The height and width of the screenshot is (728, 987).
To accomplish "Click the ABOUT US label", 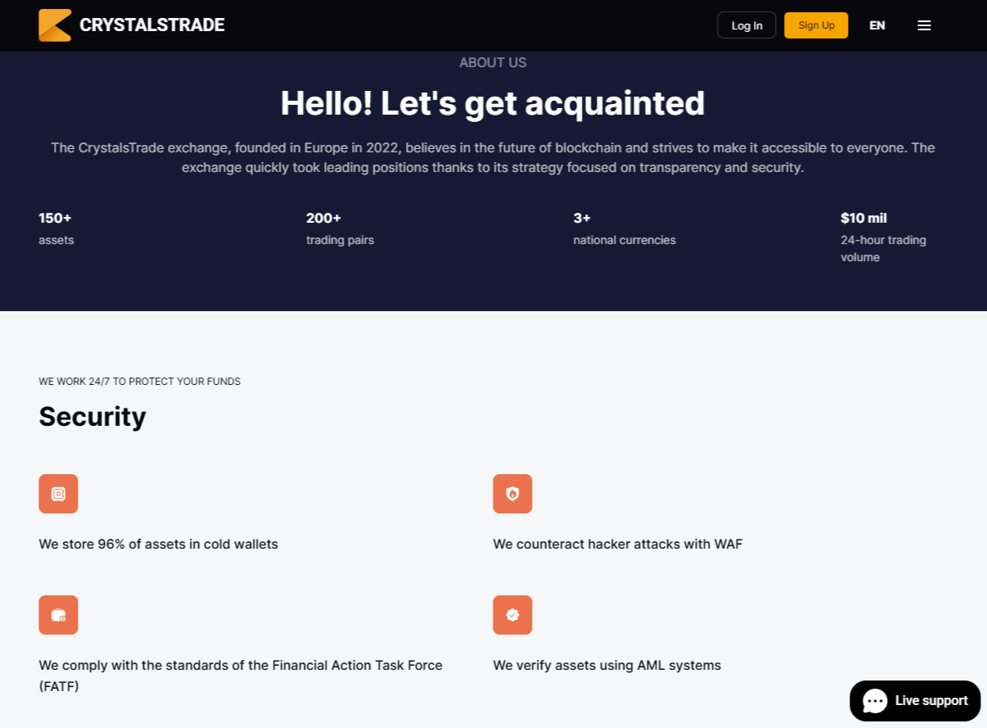I will click(x=493, y=62).
